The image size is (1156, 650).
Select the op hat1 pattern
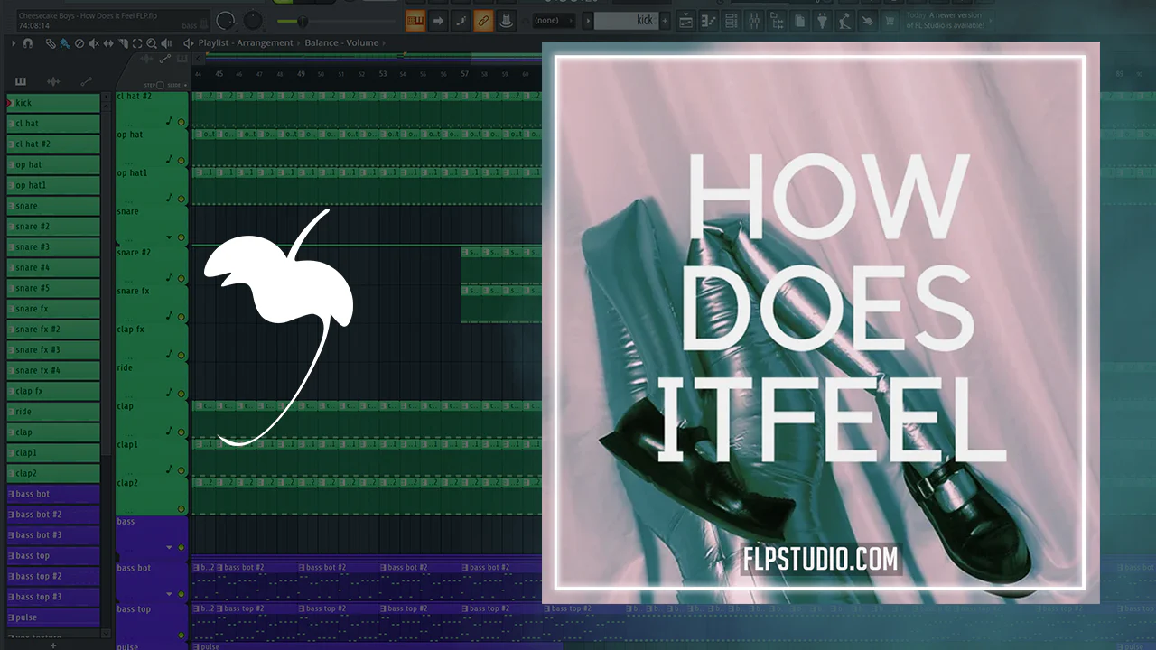point(53,185)
